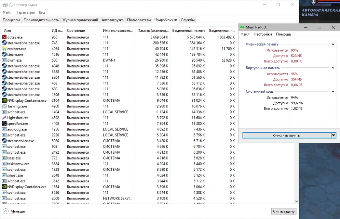The height and width of the screenshot is (219, 340).
Task: Collapse the Виртуальная память section
Action: [x=333, y=68]
